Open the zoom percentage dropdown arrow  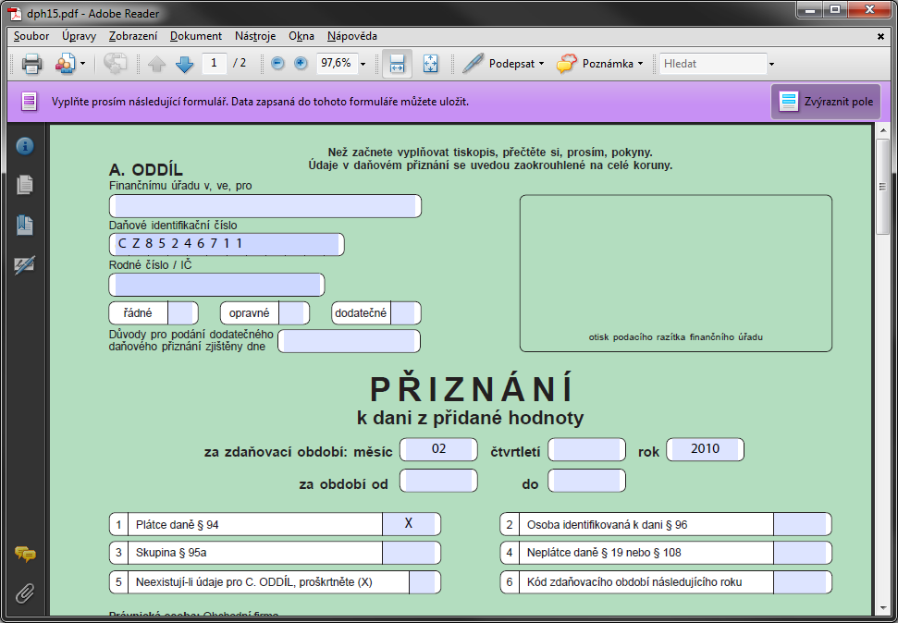pyautogui.click(x=363, y=64)
